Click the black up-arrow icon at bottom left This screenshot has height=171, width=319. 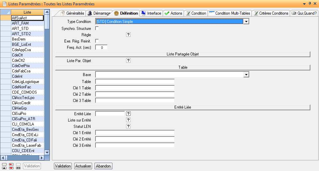tap(4, 168)
